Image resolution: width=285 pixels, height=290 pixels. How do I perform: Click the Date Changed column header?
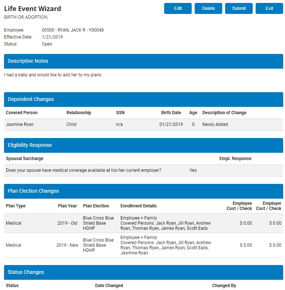click(109, 286)
